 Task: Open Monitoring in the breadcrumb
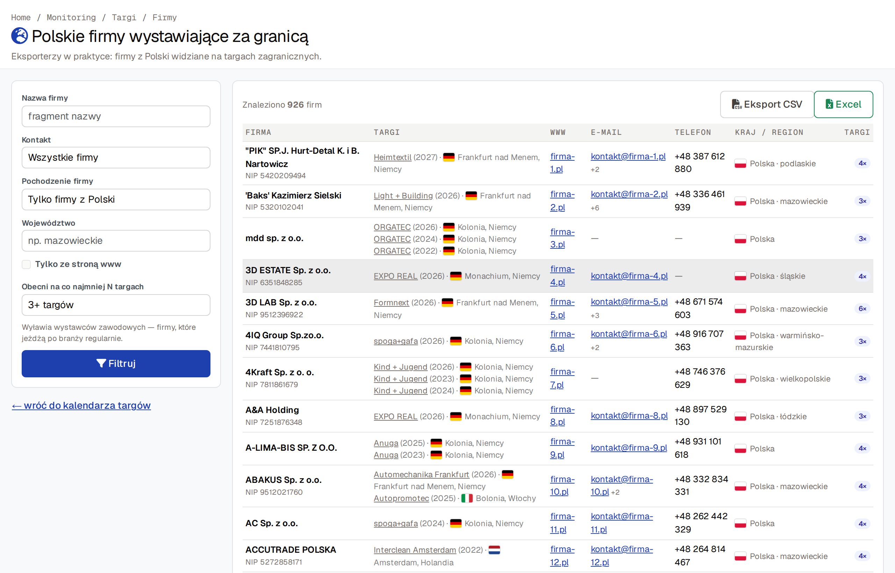click(x=71, y=17)
